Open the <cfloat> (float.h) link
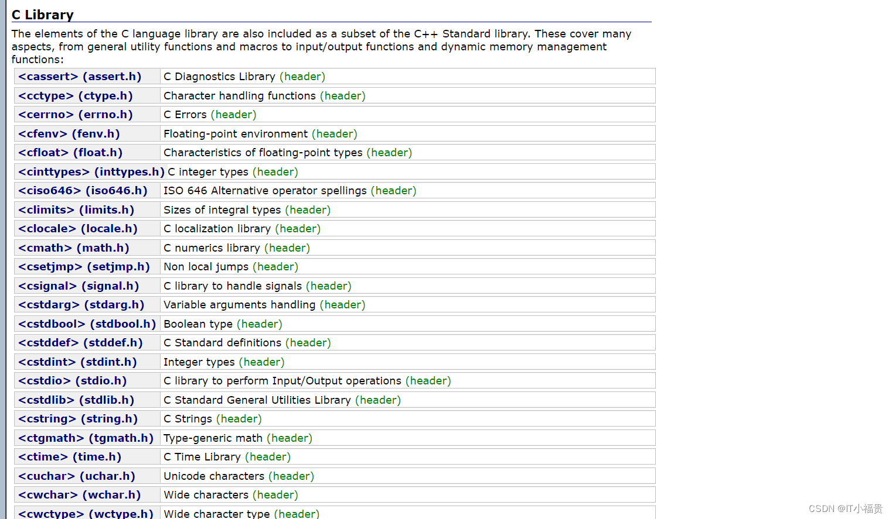 pyautogui.click(x=70, y=153)
